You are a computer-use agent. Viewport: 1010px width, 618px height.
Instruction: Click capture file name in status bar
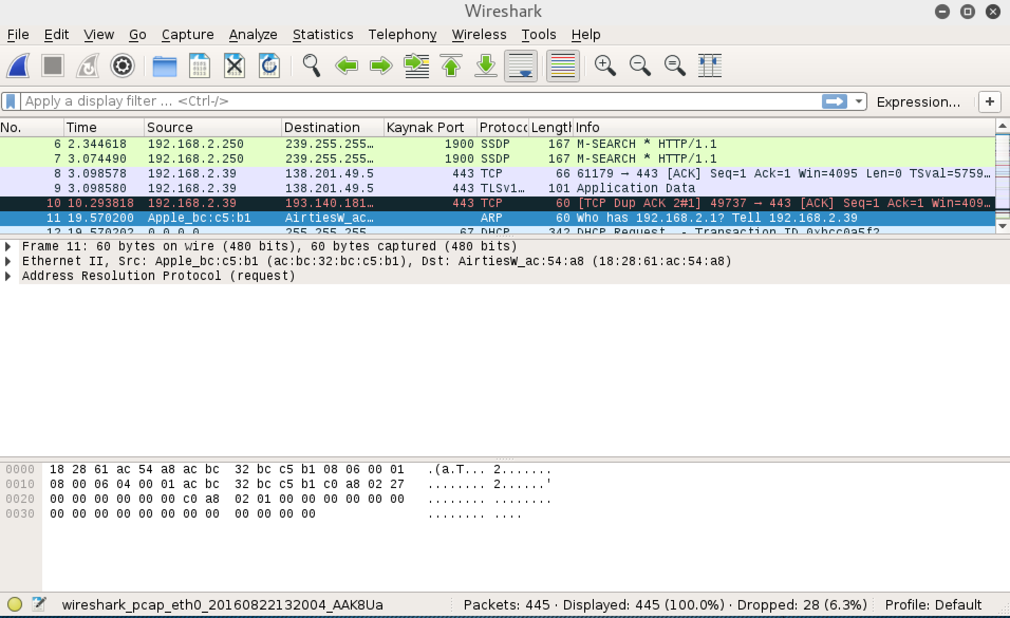click(222, 605)
